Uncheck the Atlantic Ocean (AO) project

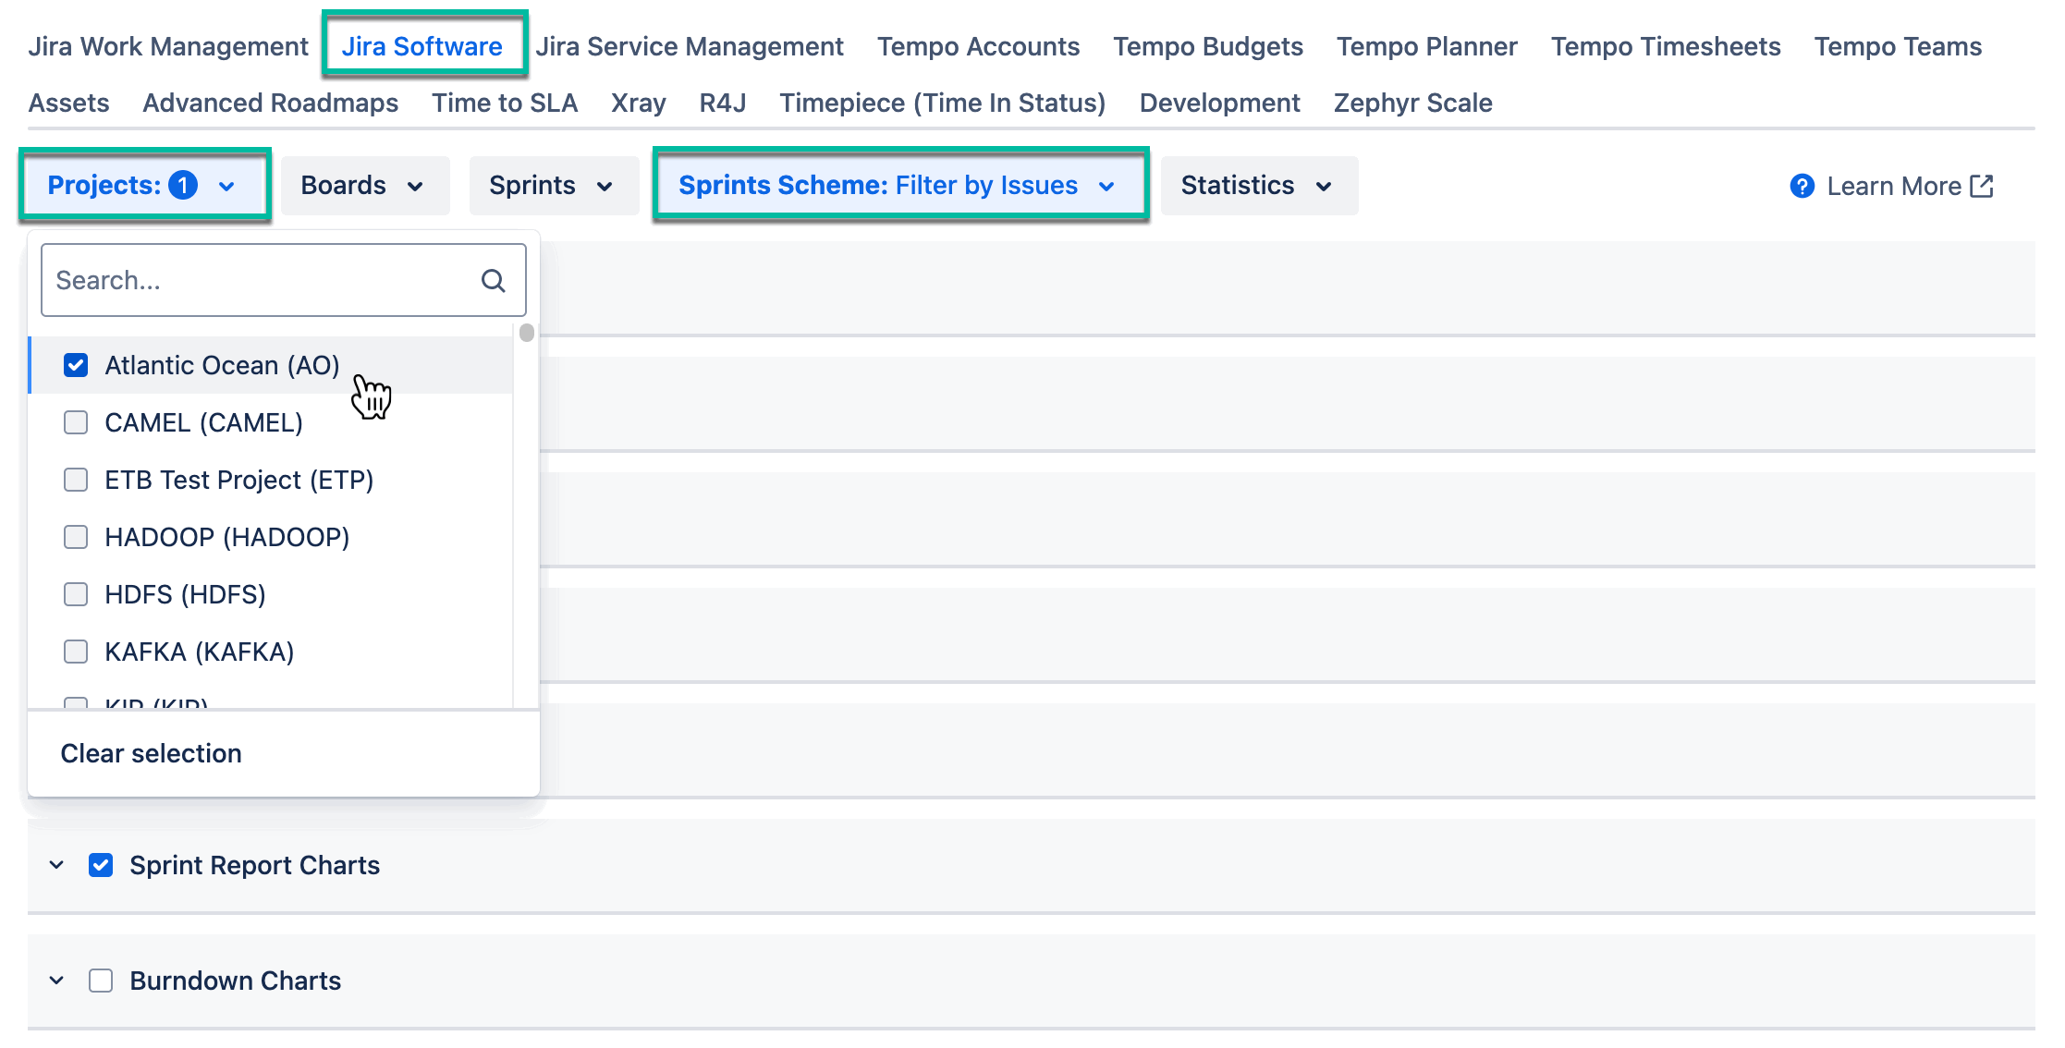tap(75, 365)
